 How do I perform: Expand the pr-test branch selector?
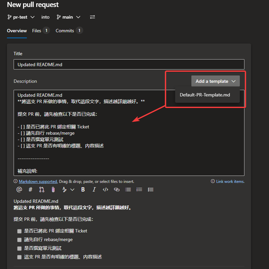coord(33,17)
